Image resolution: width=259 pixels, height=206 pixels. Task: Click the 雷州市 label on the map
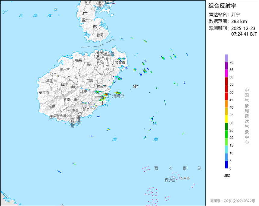pos(86,20)
